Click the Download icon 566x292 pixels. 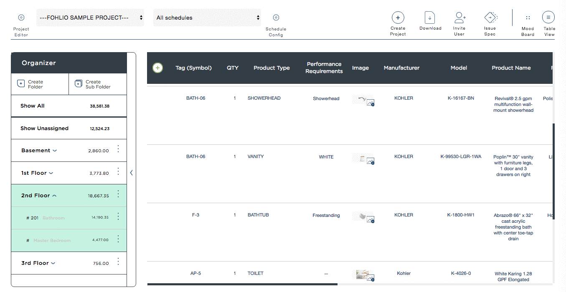(x=430, y=18)
